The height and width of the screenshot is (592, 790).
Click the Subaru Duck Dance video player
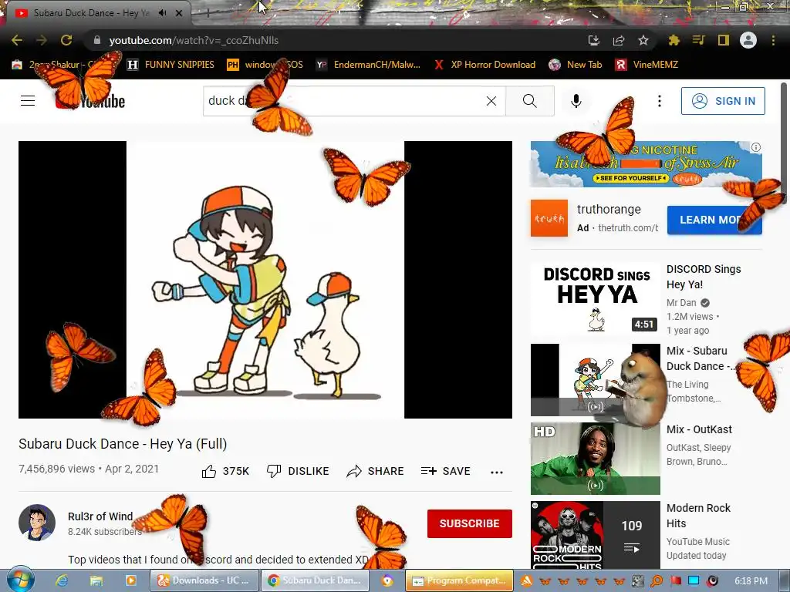click(265, 279)
